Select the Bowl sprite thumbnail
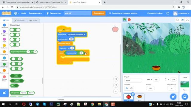 (x=140, y=97)
